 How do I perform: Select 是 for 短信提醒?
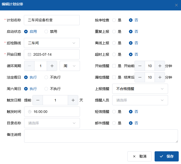tap(114, 112)
